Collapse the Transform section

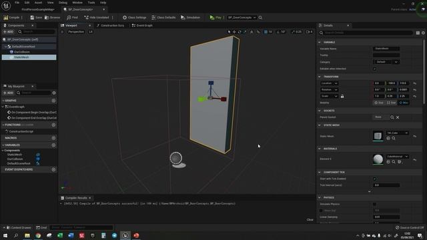(x=320, y=77)
